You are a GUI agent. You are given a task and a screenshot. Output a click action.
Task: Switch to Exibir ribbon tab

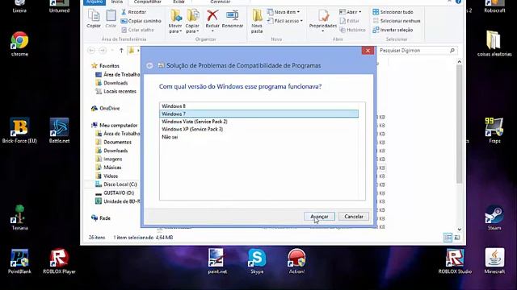tap(179, 2)
